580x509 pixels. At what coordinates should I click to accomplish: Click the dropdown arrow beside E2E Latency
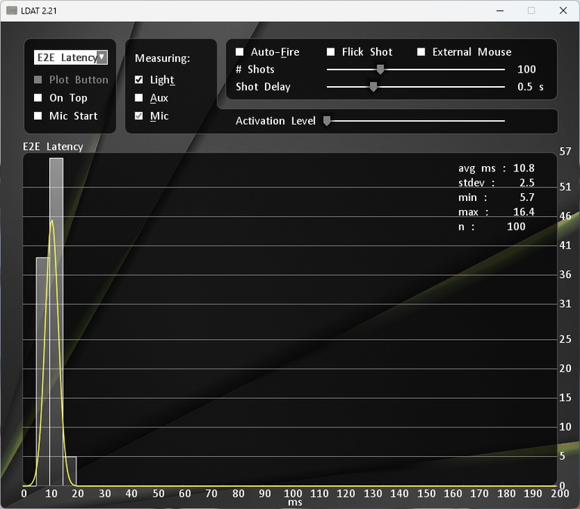(102, 57)
